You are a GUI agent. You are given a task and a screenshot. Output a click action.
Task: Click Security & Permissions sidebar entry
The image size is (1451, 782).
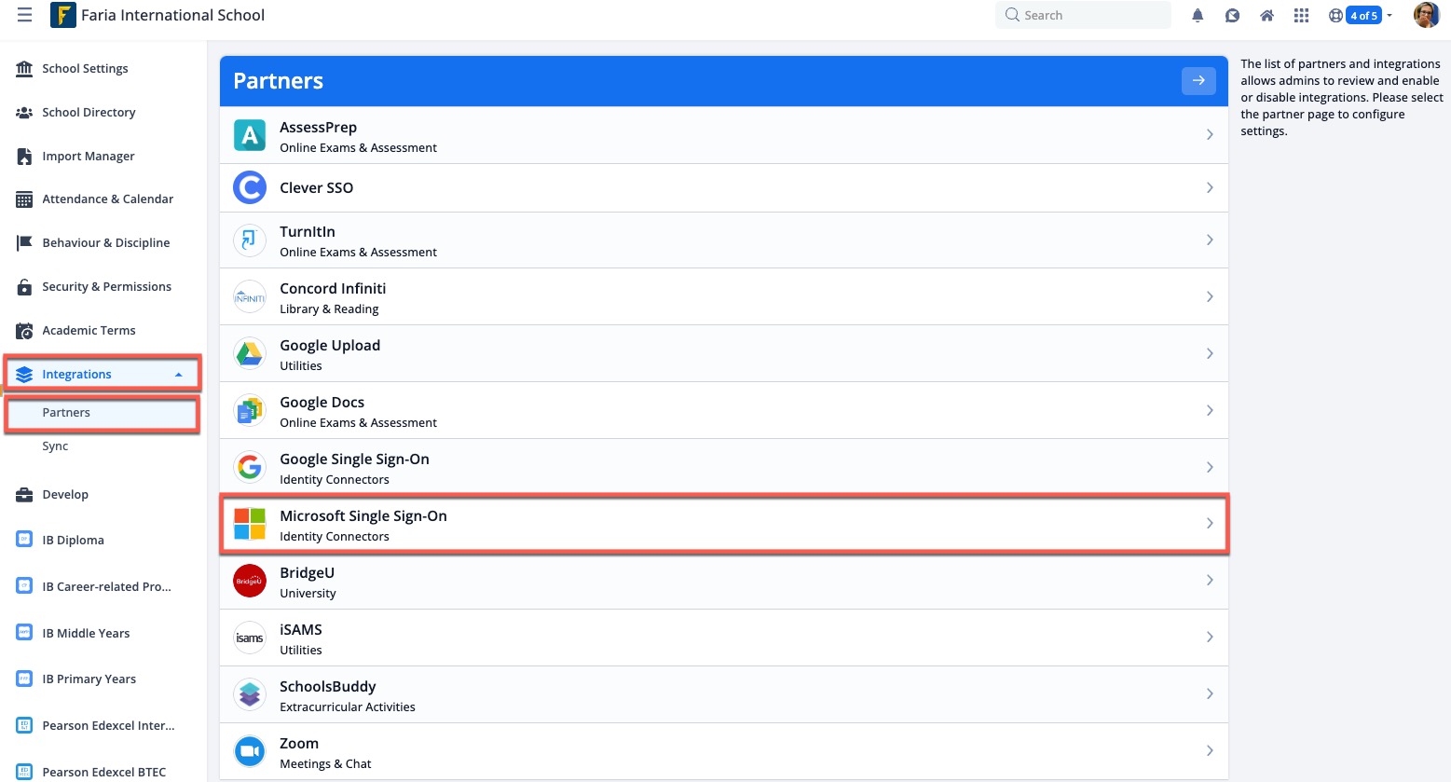coord(106,286)
